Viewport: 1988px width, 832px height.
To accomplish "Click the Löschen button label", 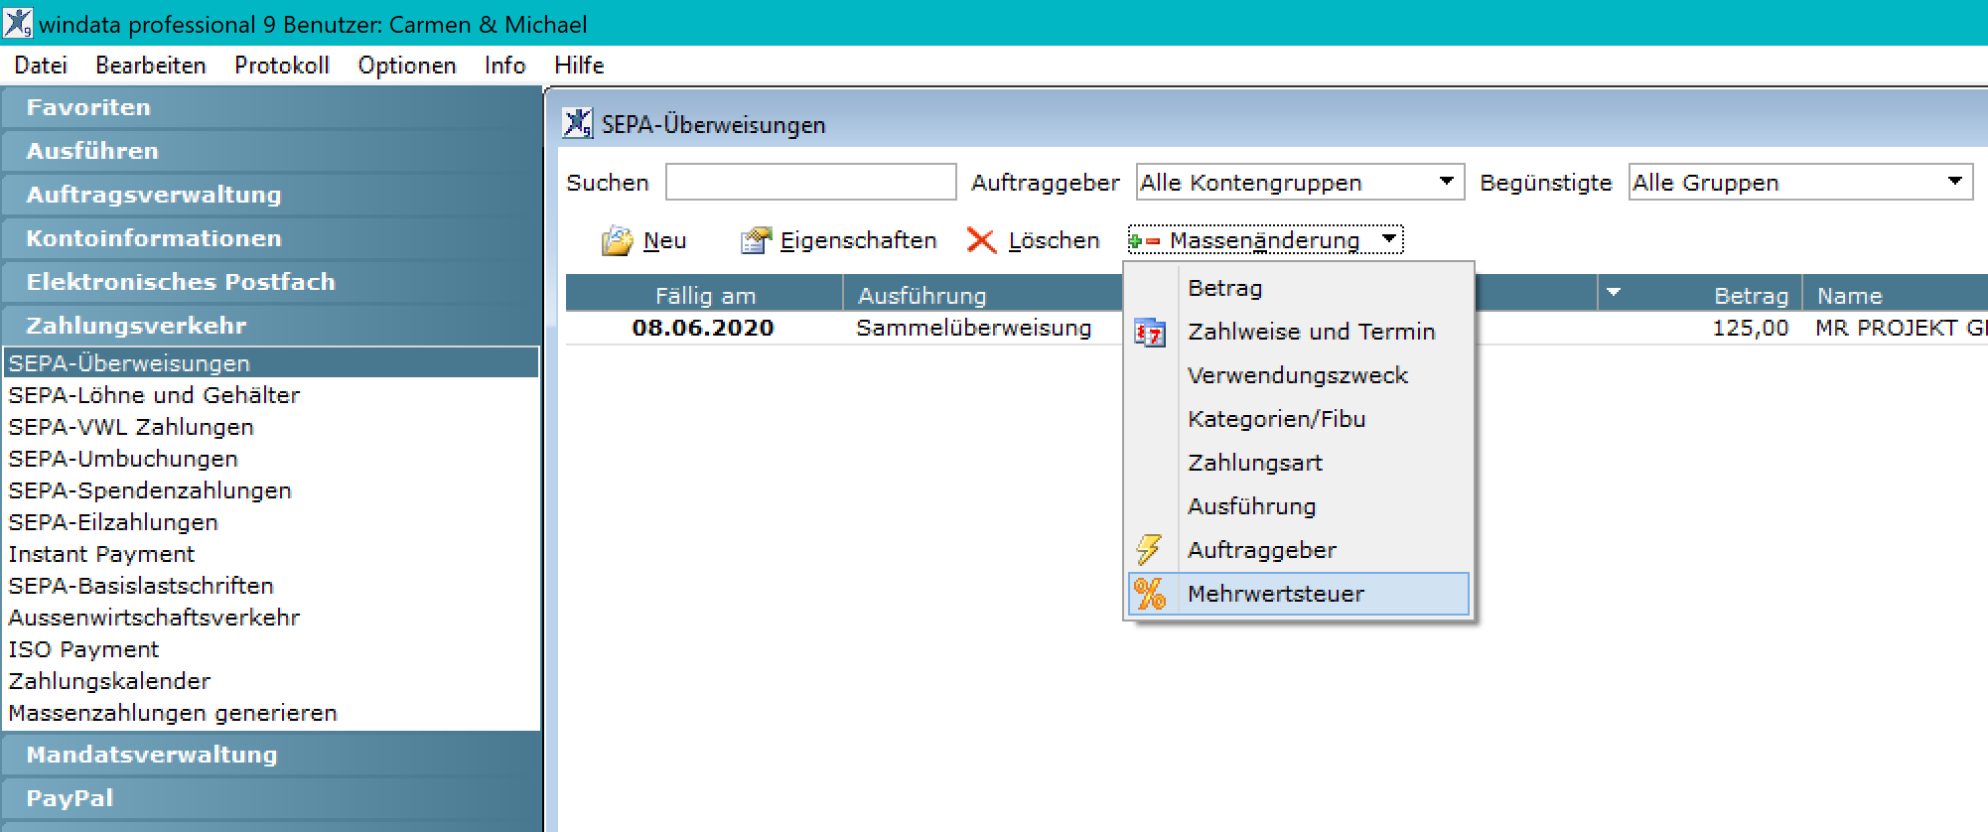I will pos(1054,240).
